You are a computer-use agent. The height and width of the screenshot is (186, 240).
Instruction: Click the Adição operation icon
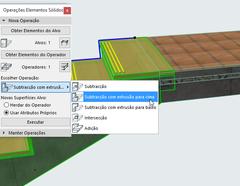[78, 128]
